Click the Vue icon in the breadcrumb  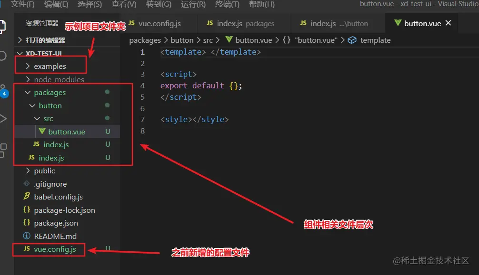point(229,39)
